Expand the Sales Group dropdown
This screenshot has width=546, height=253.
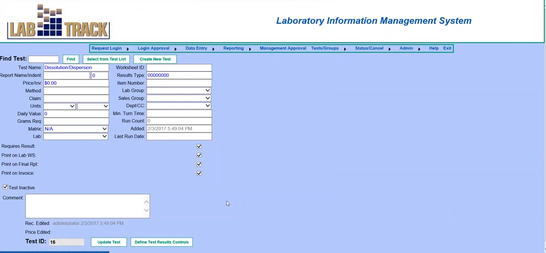(207, 98)
